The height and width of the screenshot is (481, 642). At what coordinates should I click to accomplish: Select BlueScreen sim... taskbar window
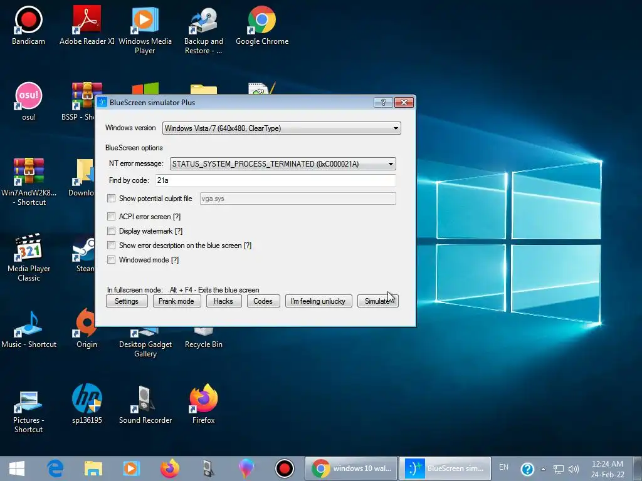pos(445,468)
